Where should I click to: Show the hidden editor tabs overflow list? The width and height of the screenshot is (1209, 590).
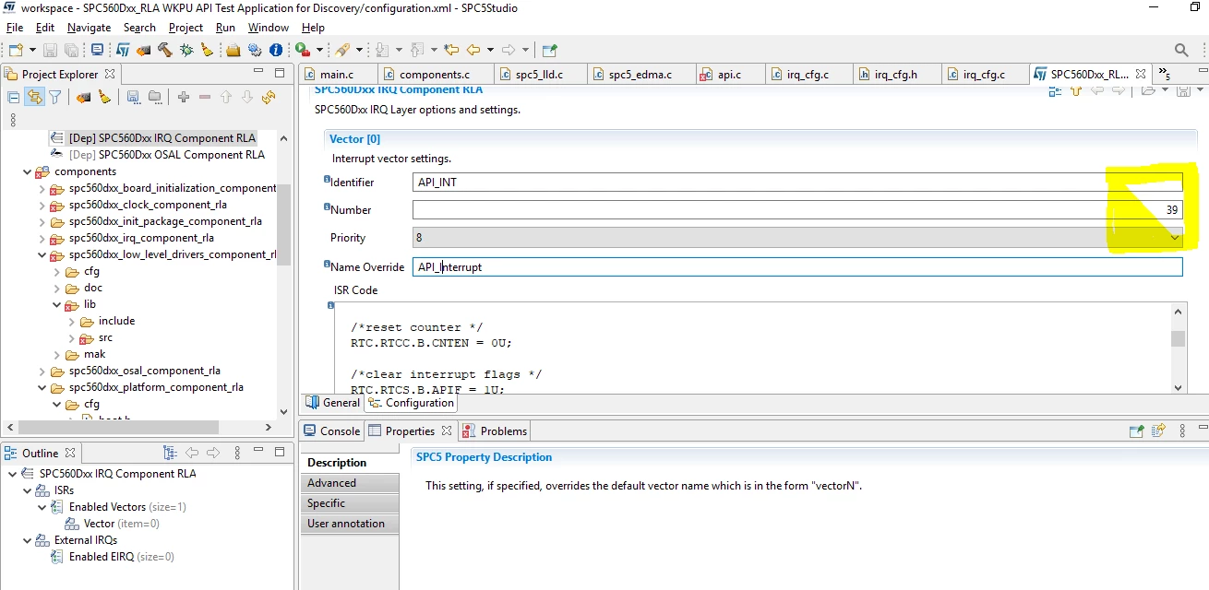tap(1164, 74)
